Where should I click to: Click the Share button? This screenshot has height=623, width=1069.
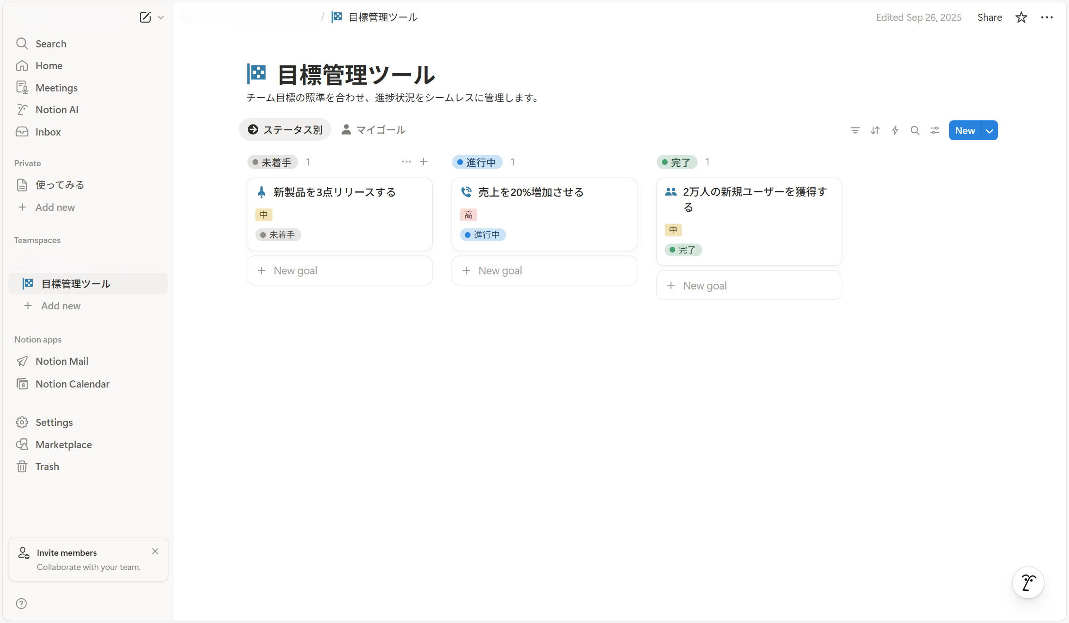click(989, 17)
